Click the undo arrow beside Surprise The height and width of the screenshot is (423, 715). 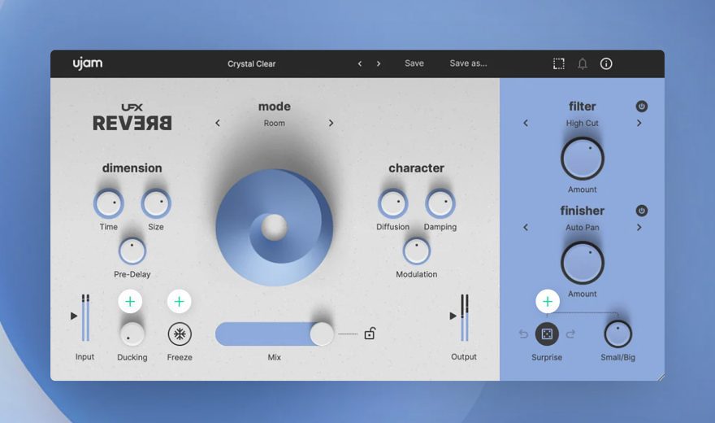pos(524,334)
